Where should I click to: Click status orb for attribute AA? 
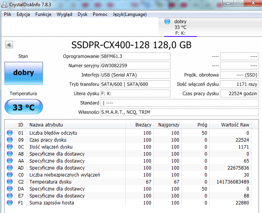click(x=10, y=161)
